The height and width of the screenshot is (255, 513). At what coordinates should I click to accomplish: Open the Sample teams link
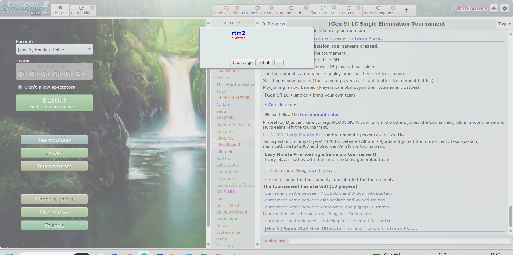[282, 105]
